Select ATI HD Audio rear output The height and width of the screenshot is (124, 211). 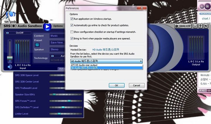106,65
